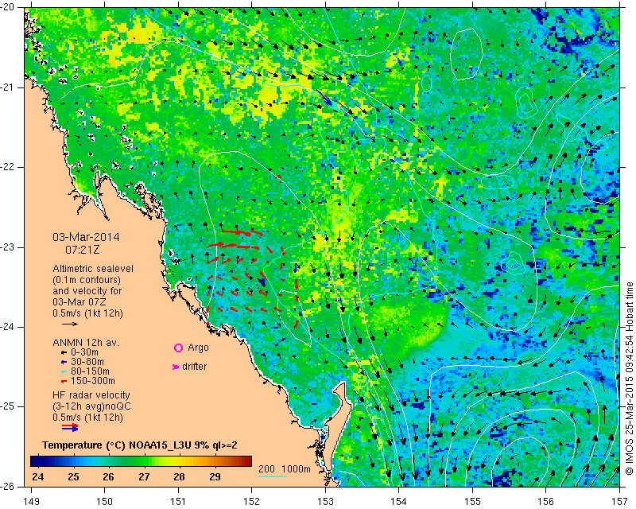Image resolution: width=636 pixels, height=509 pixels.
Task: Click the time label 07:21Z
Action: tap(83, 250)
